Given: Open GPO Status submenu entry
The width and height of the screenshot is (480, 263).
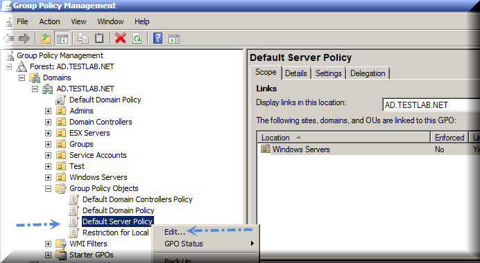Looking at the screenshot, I should point(184,244).
